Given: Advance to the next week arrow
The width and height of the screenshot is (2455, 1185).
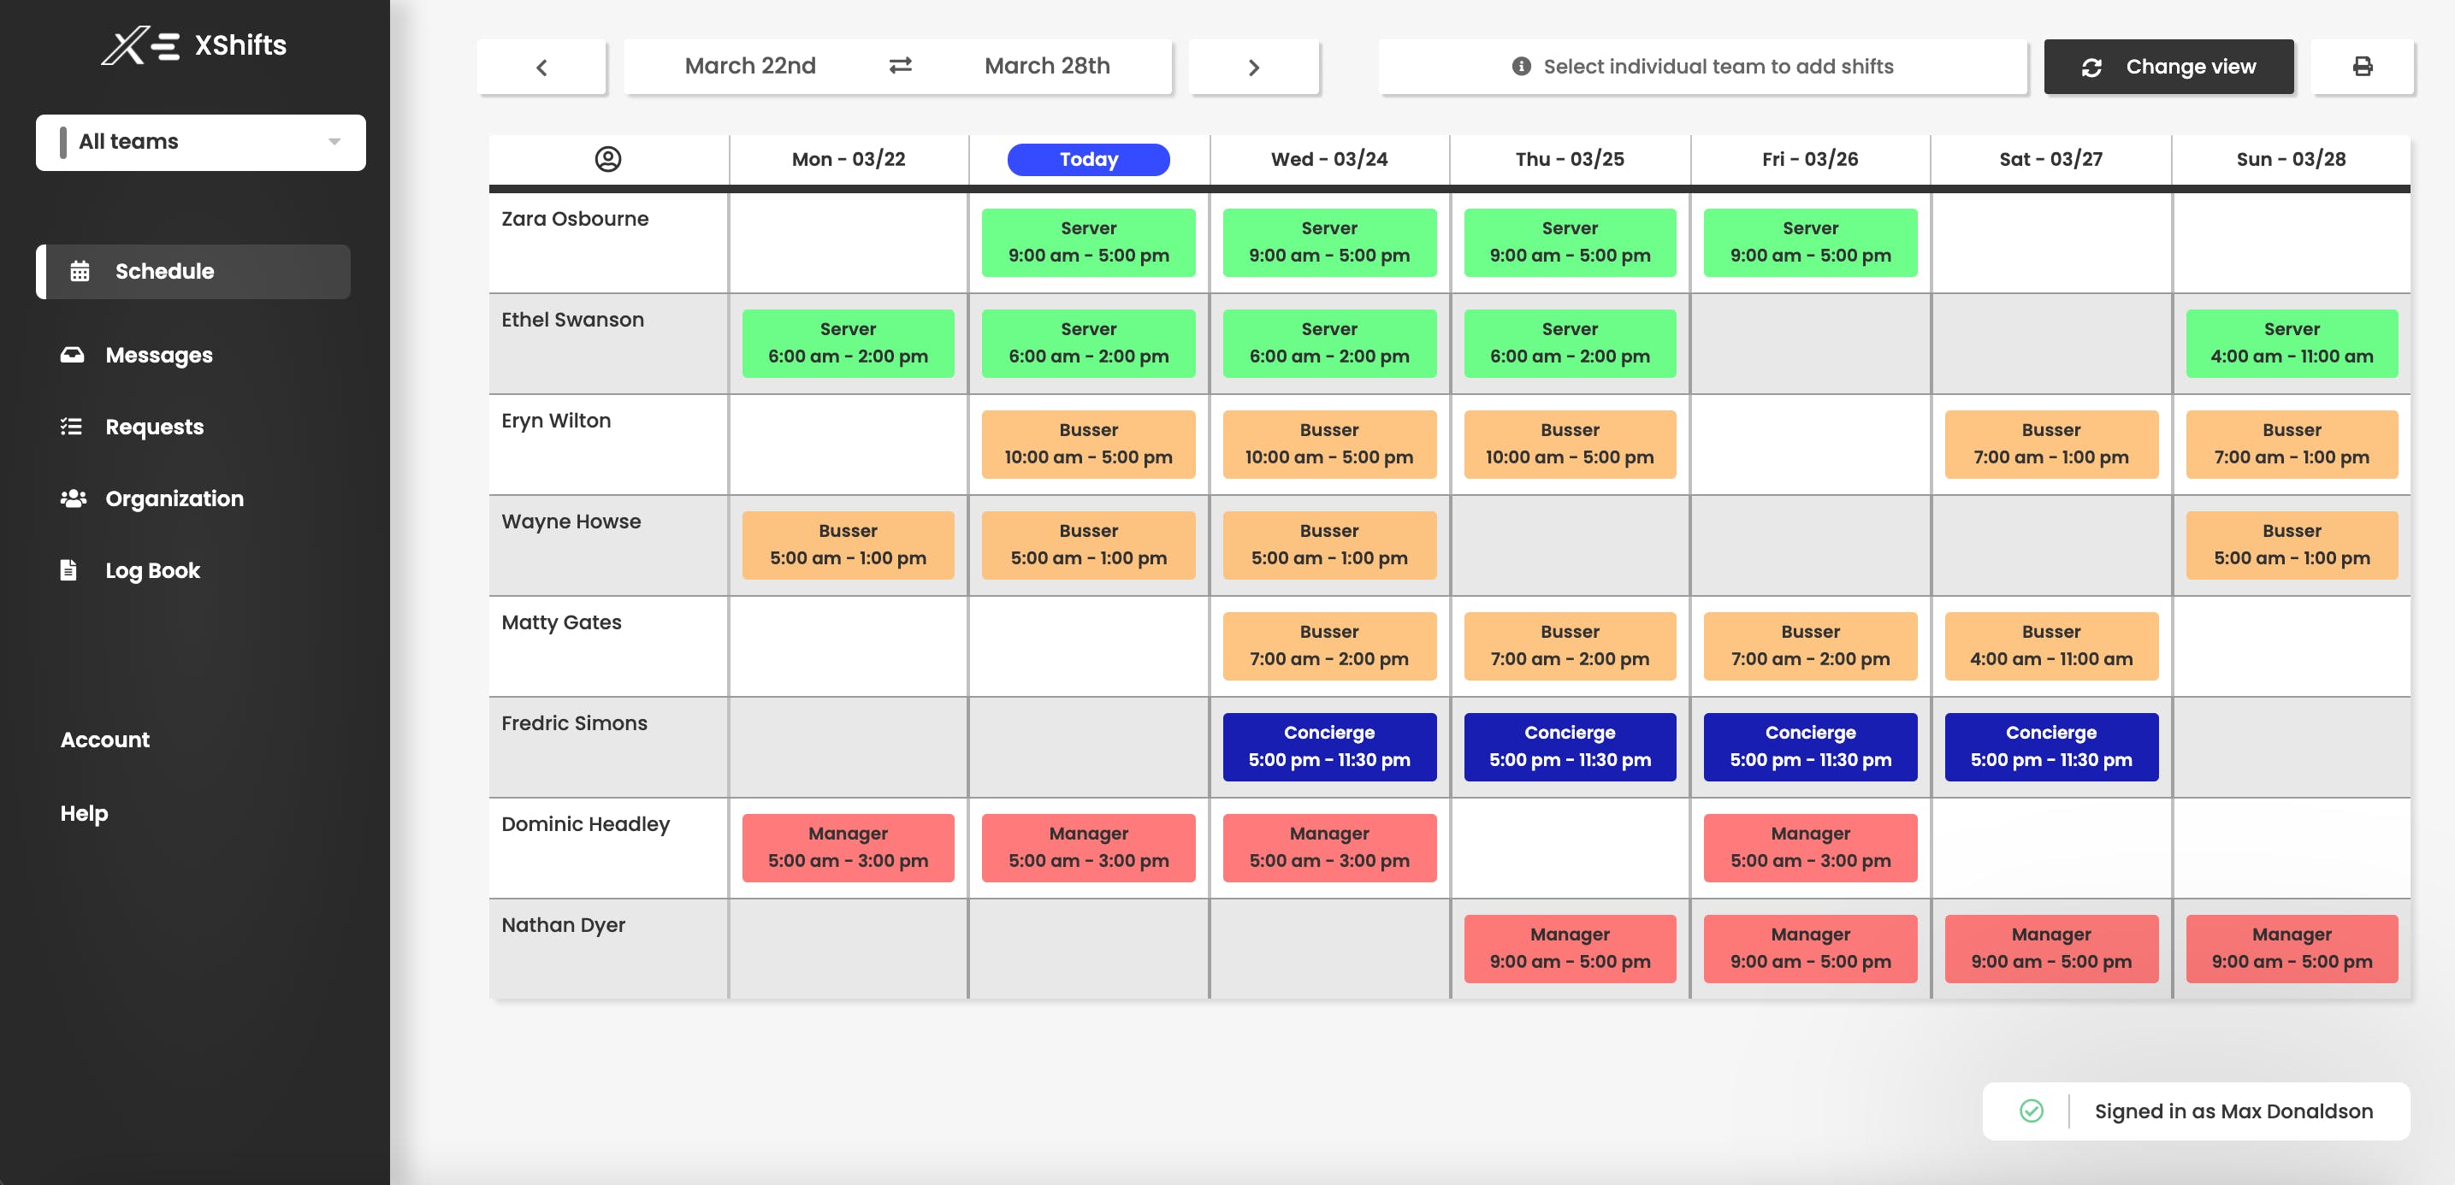Looking at the screenshot, I should (1253, 67).
